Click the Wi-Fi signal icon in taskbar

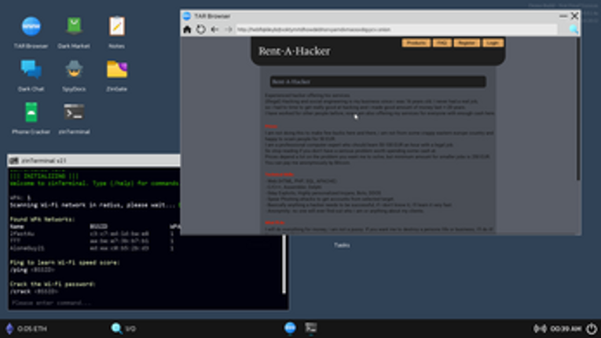point(540,329)
